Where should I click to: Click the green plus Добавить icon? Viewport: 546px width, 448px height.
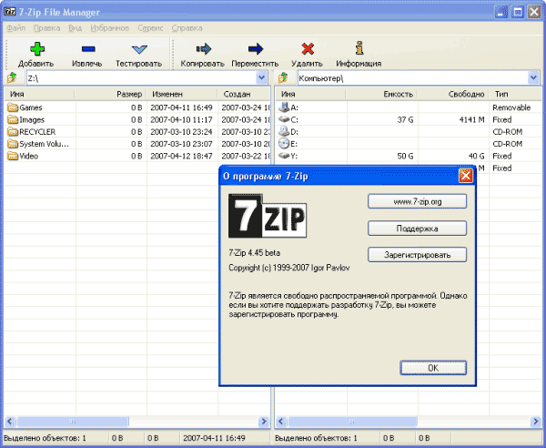point(37,49)
